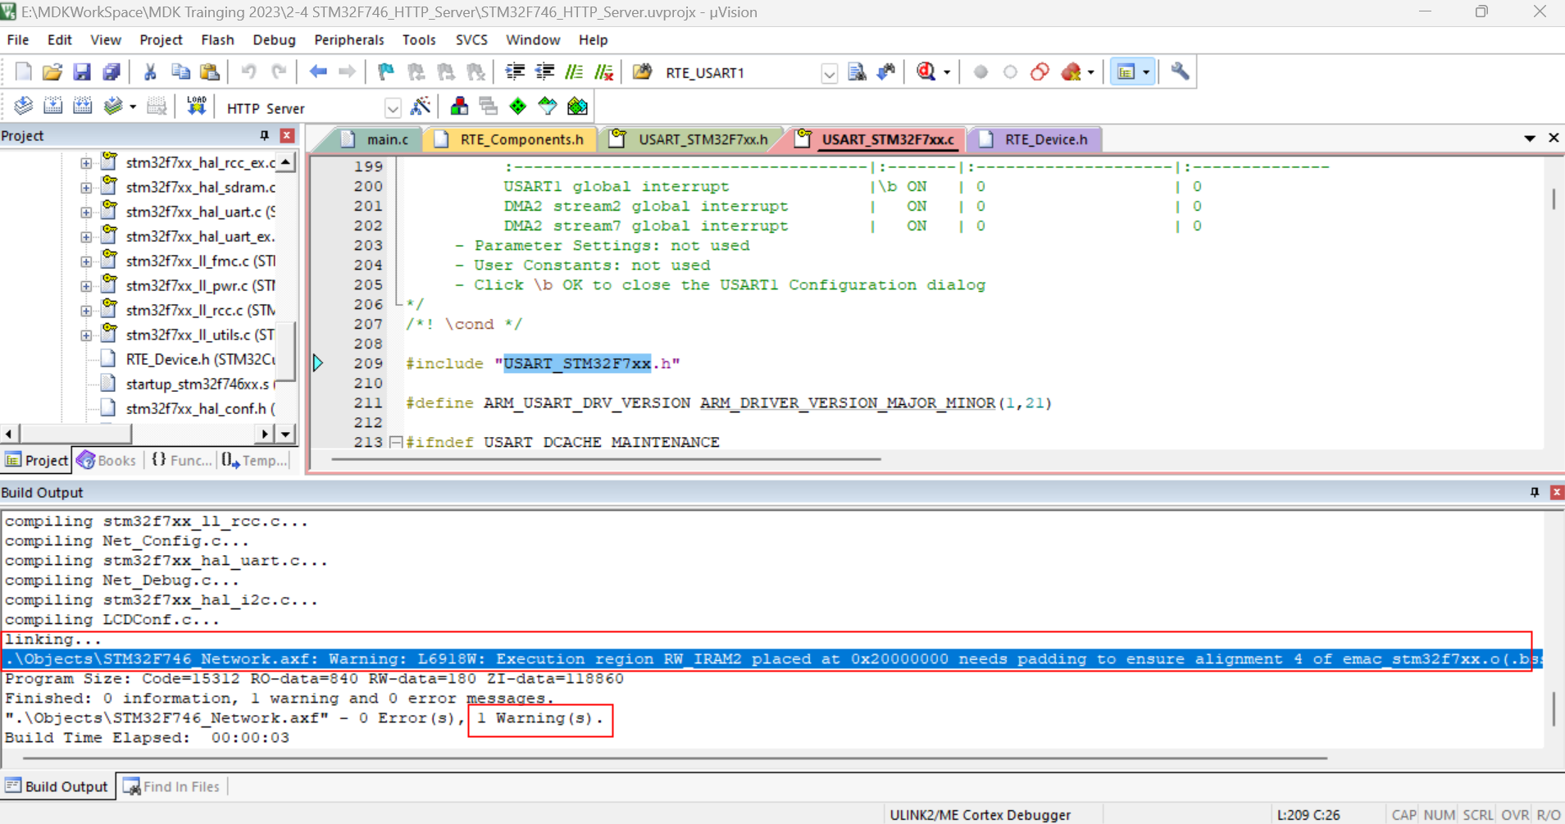Screen dimensions: 1565x824
Task: Select startup_stm32f746xx.s in project tree
Action: click(197, 384)
